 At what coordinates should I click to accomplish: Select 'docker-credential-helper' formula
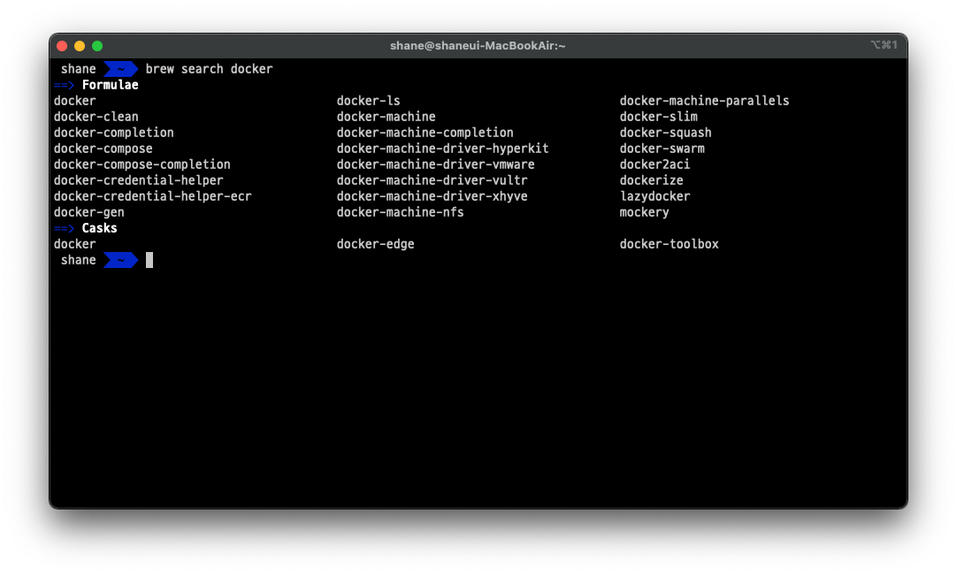(139, 180)
